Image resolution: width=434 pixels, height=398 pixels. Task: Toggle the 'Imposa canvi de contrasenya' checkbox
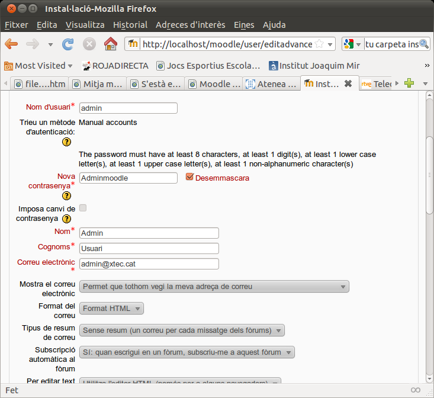point(83,208)
